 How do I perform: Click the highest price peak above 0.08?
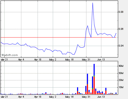[93, 3]
